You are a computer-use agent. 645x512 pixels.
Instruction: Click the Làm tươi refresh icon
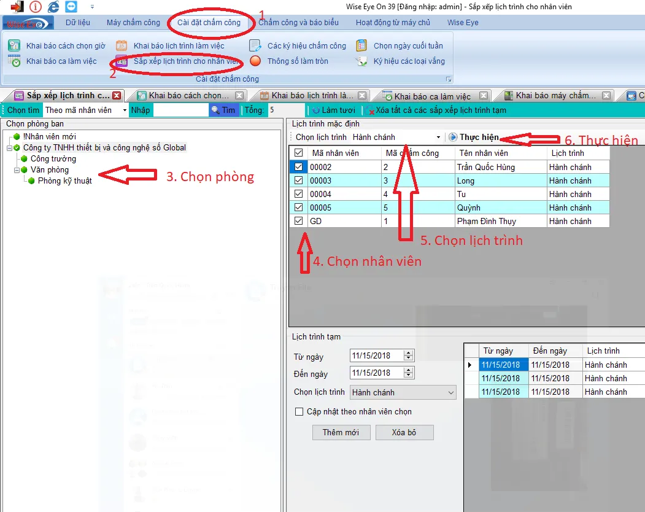click(316, 111)
